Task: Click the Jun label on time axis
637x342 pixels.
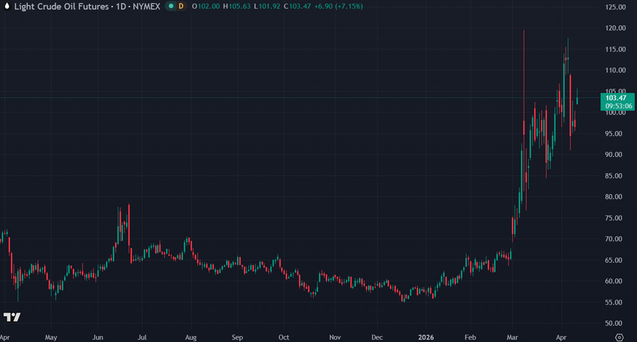Action: (98, 337)
